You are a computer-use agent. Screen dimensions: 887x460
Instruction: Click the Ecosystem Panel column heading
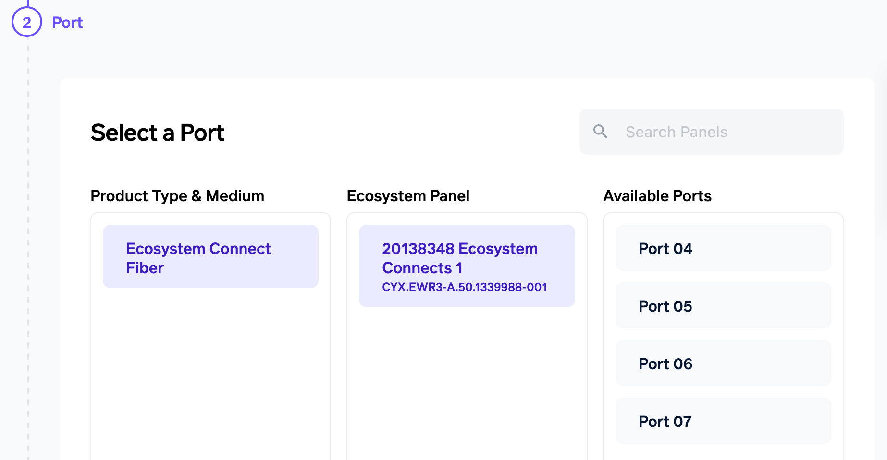(408, 196)
